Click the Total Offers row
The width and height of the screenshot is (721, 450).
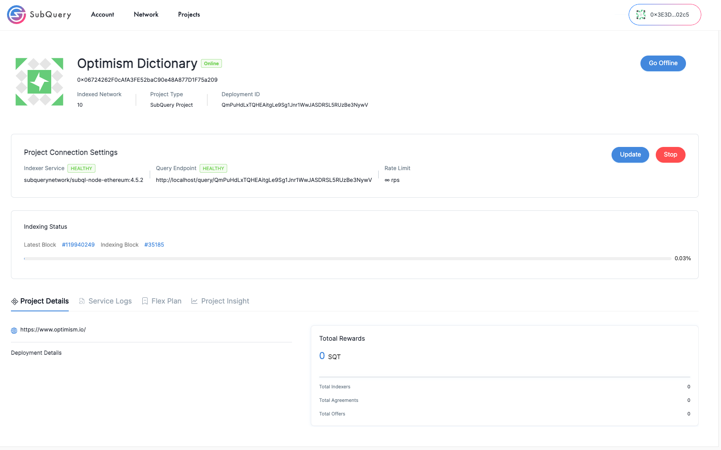tap(505, 414)
